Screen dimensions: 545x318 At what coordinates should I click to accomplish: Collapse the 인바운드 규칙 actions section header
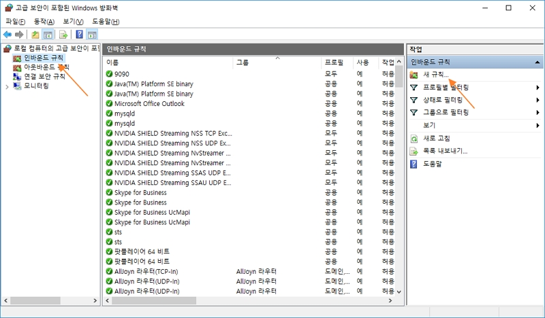[538, 63]
